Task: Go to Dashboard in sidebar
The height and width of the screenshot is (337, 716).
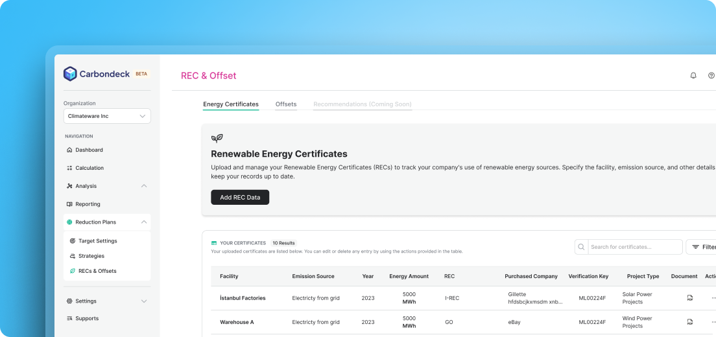Action: pyautogui.click(x=89, y=150)
